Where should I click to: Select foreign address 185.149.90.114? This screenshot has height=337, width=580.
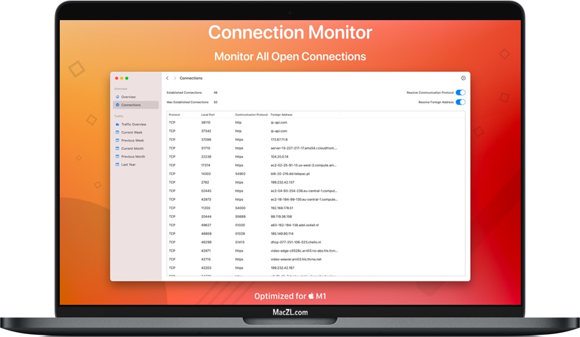pyautogui.click(x=282, y=233)
